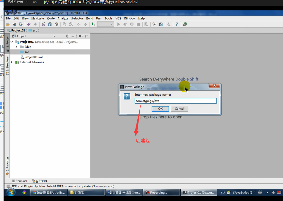Click the Replace magnifier toolbar icon

point(71,24)
